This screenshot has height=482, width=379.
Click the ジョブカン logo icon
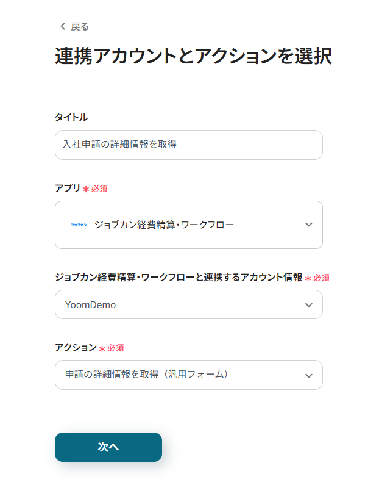79,225
